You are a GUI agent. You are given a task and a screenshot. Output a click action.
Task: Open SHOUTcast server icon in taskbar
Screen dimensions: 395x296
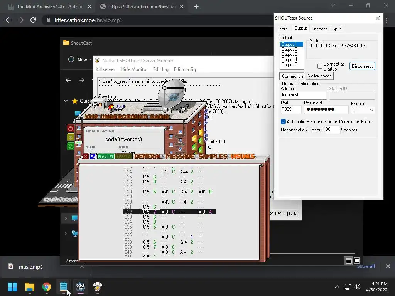[98, 287]
